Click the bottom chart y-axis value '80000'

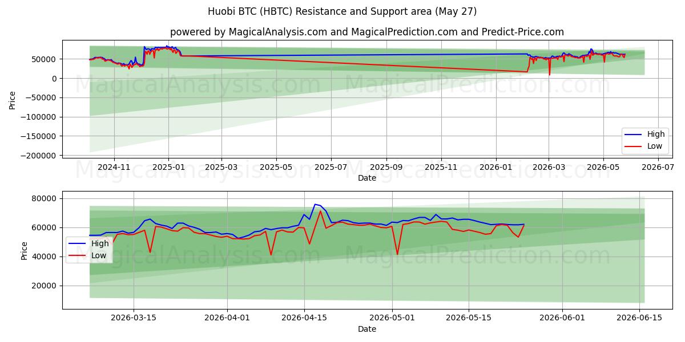(x=45, y=198)
